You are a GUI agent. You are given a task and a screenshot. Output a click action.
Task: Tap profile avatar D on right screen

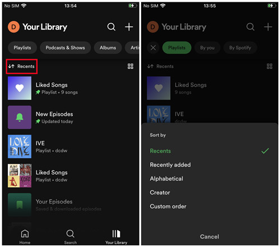click(x=153, y=27)
